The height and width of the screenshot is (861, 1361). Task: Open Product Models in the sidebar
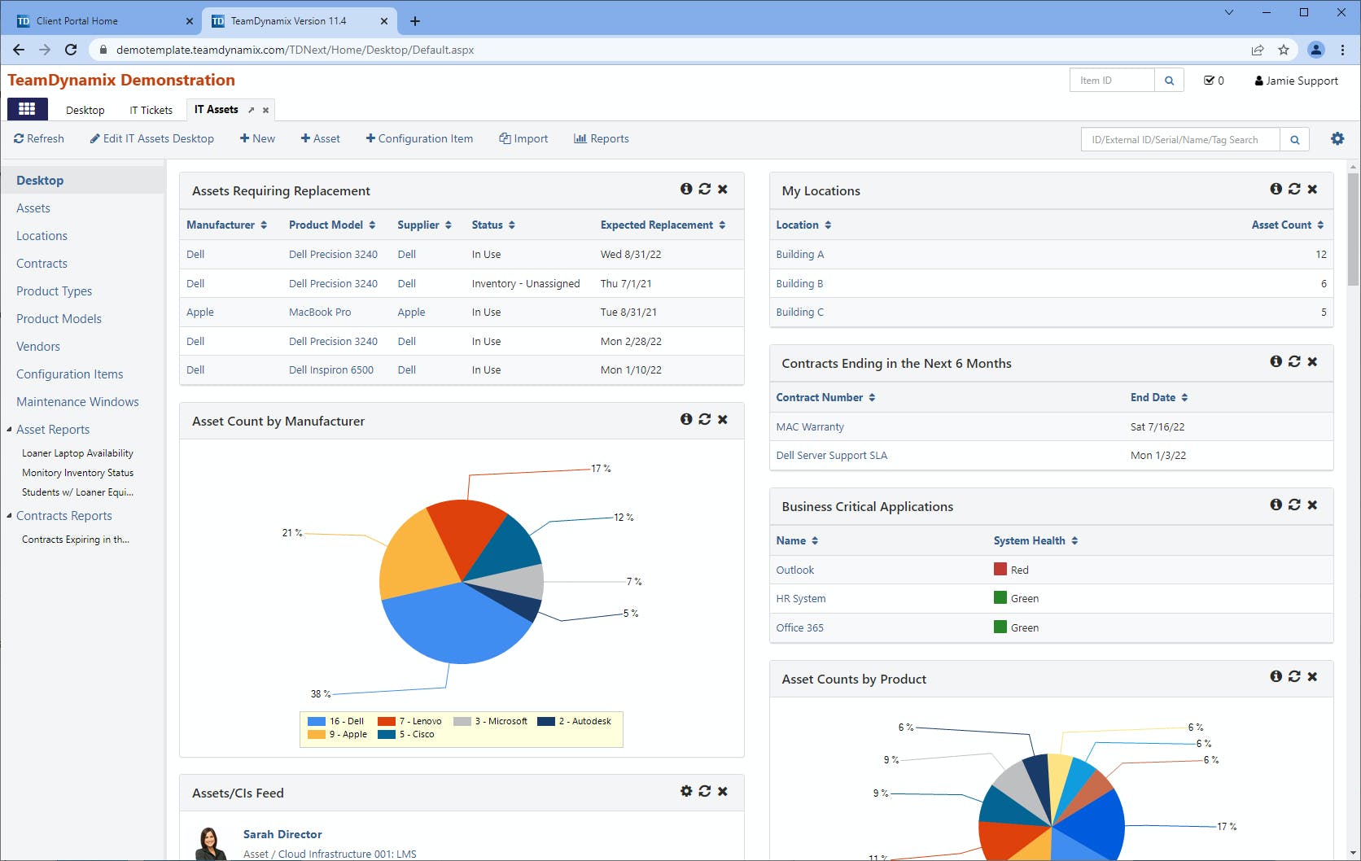tap(59, 319)
